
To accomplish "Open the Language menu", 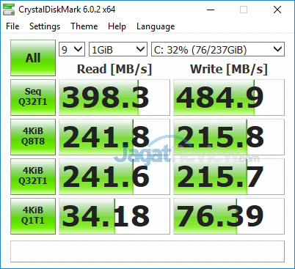I will (x=156, y=26).
